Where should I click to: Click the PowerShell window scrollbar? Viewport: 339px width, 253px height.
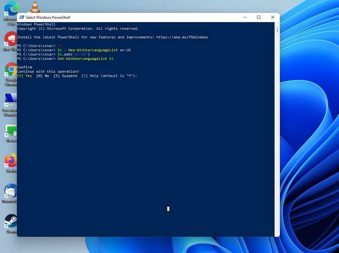click(277, 29)
